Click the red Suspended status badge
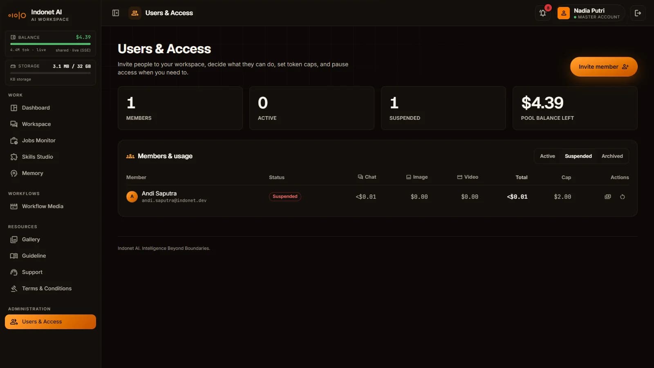 (x=285, y=197)
